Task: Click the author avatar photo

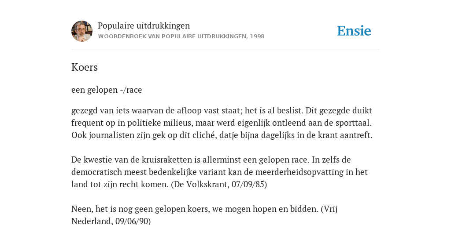Action: [82, 31]
